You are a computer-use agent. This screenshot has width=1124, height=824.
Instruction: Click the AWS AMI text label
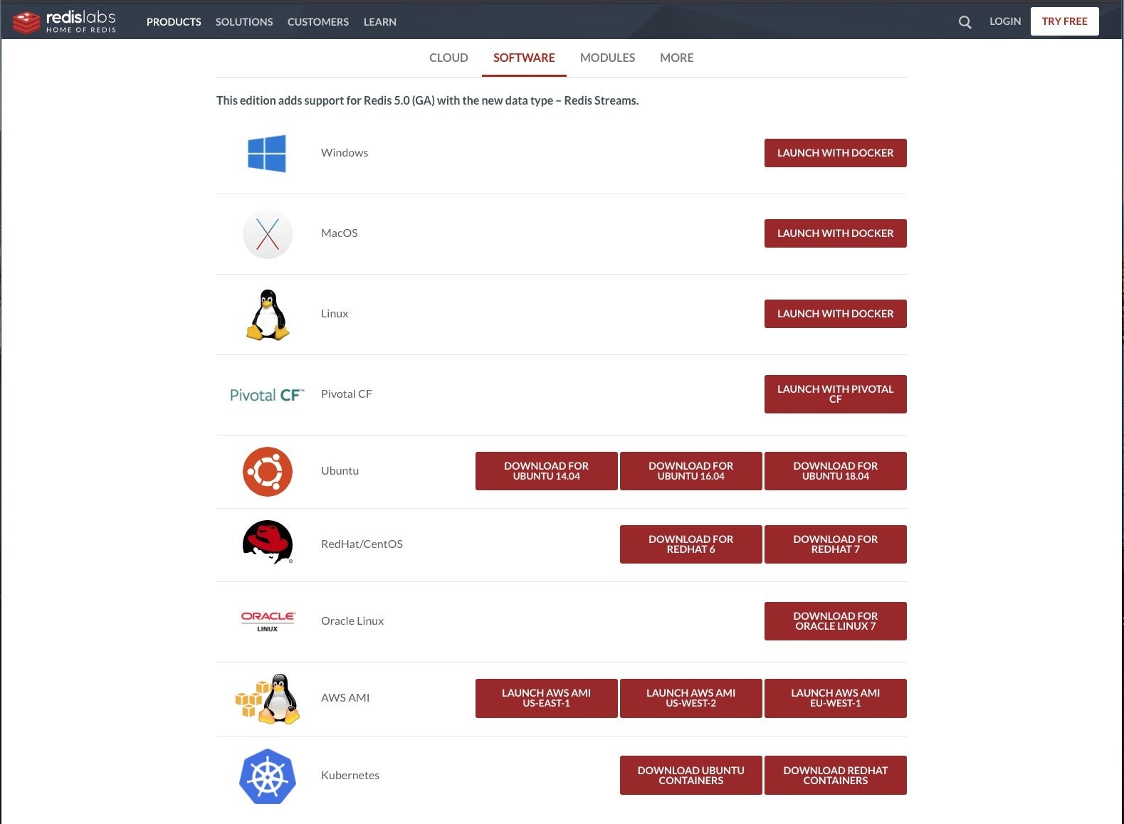coord(345,698)
